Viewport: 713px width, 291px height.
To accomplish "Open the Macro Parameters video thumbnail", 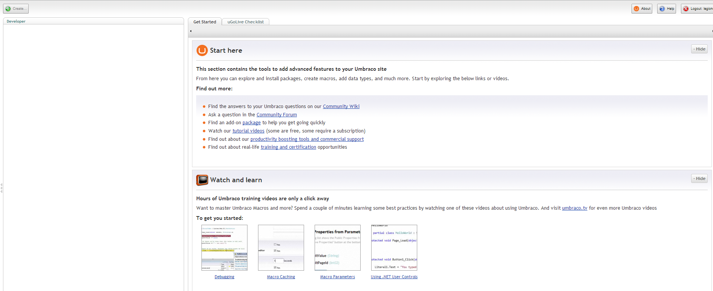I will [x=338, y=248].
